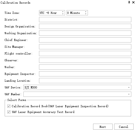
Task: Decrease the UTC hour value
Action: click(x=63, y=14)
